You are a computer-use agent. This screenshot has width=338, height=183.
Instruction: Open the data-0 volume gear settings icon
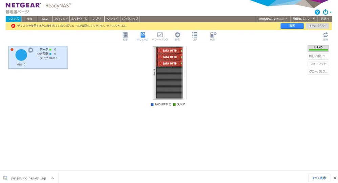coord(31,50)
